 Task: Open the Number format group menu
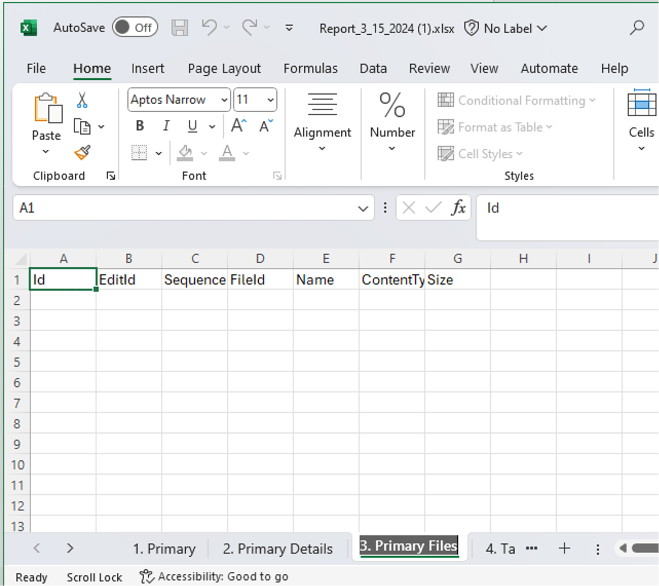click(x=392, y=123)
